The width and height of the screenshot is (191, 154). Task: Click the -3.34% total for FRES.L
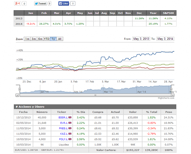151,128
